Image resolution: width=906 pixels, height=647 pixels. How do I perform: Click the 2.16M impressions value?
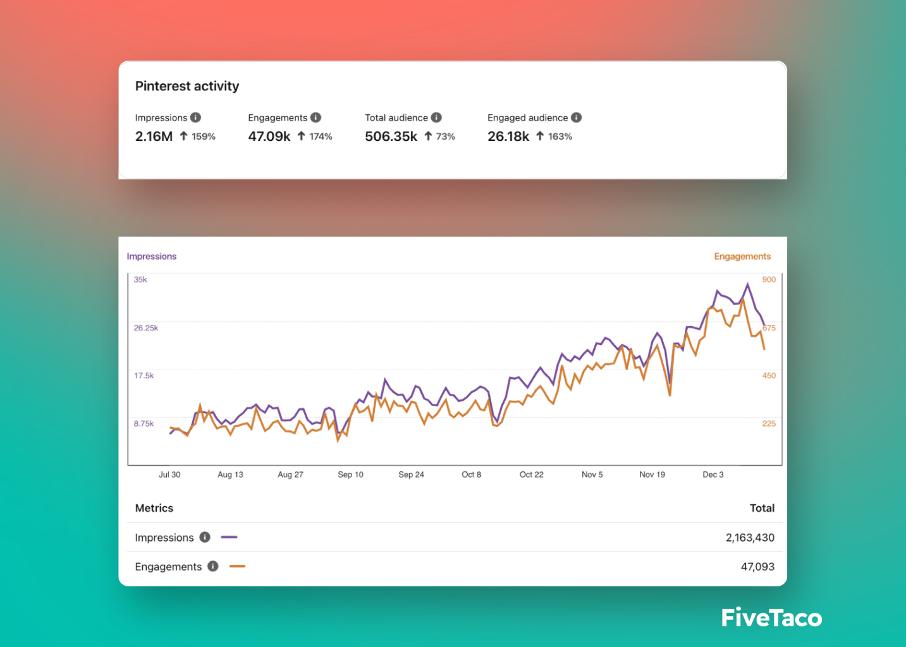tap(154, 136)
